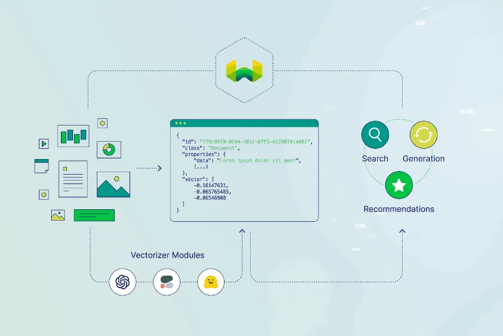Click the small yellow landscape image icon

[58, 215]
